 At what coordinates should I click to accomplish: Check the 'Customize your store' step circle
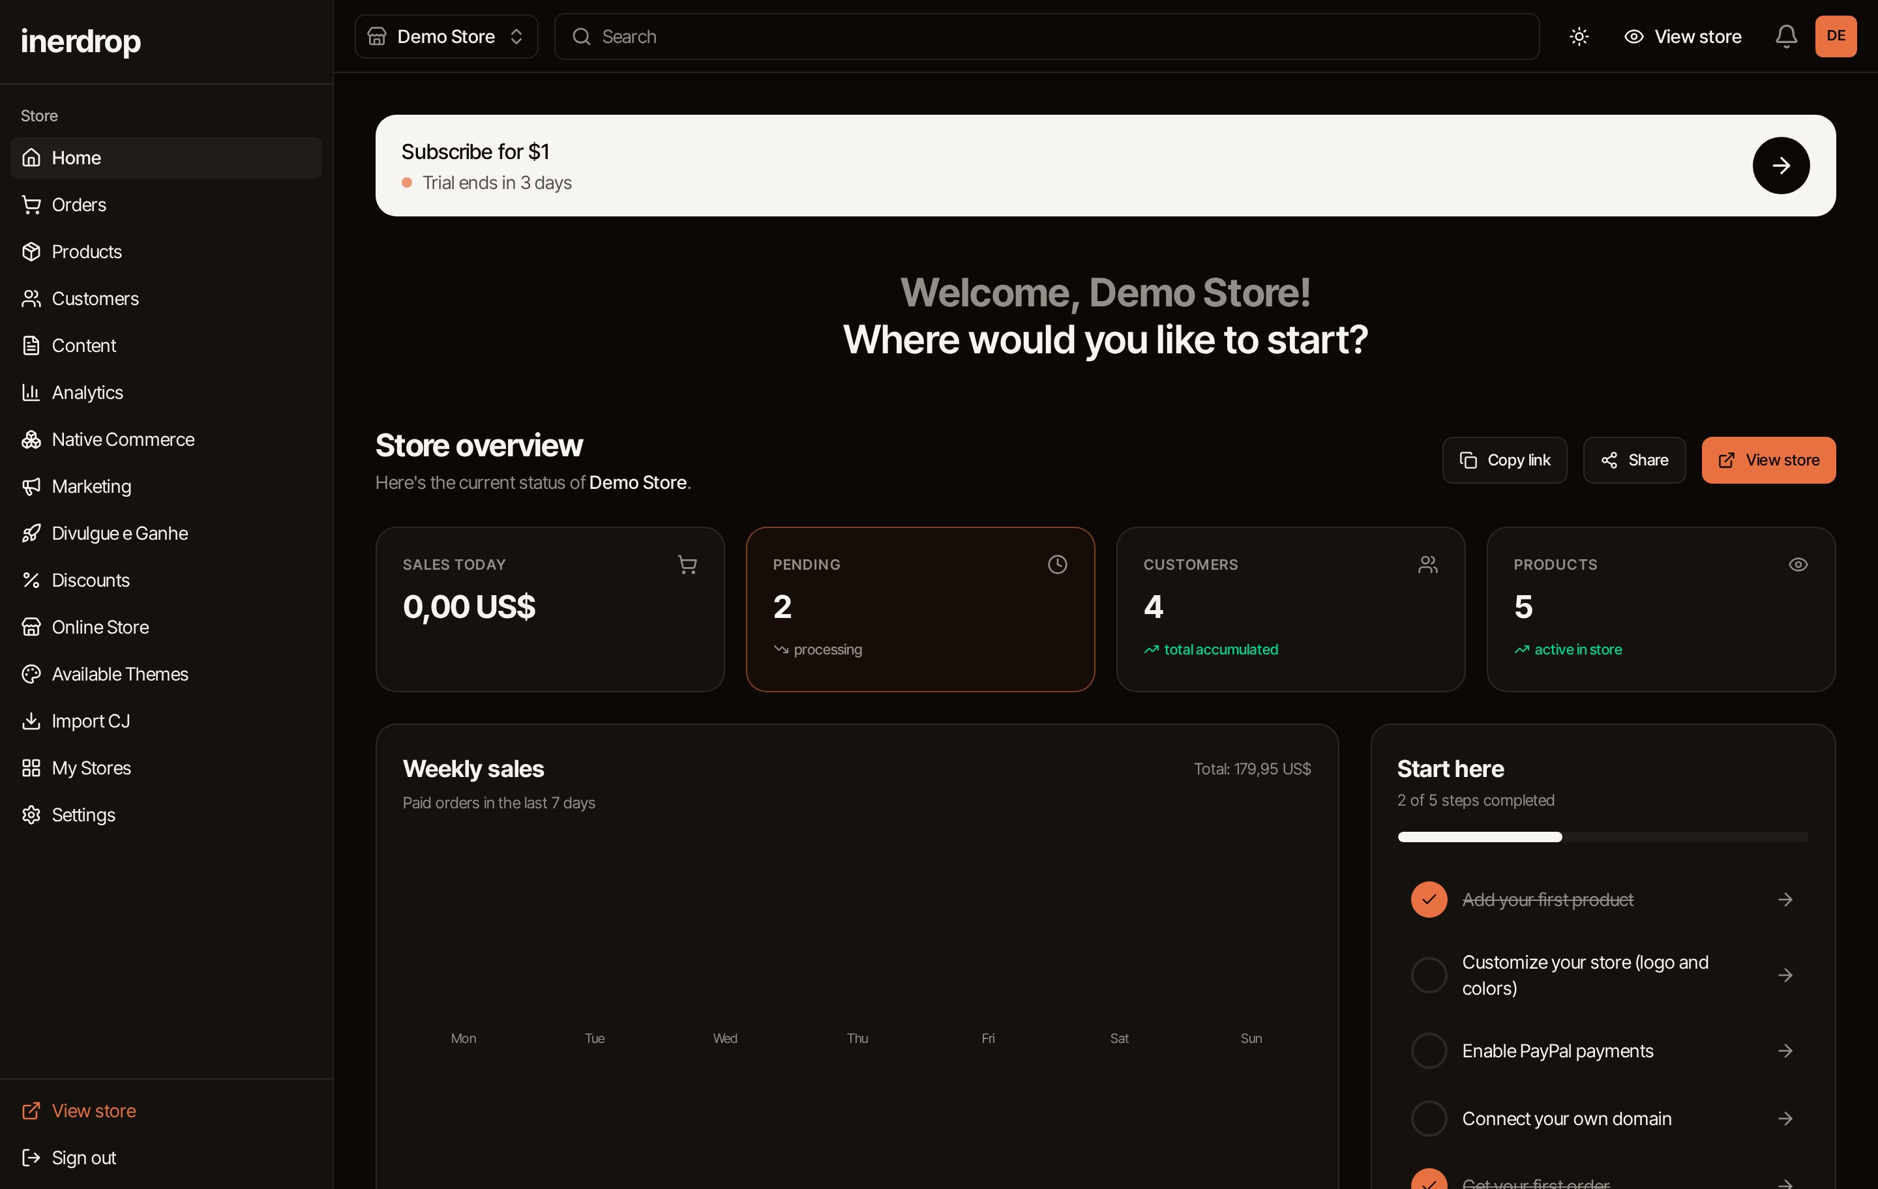coord(1429,975)
